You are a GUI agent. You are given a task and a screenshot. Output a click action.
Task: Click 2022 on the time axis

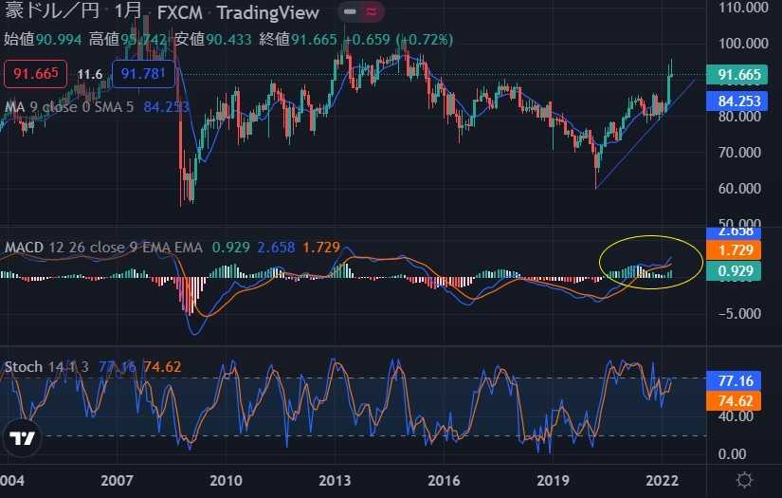[x=662, y=480]
